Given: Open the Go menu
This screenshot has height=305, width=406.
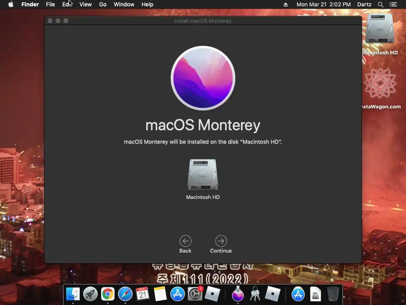Looking at the screenshot, I should coord(103,4).
